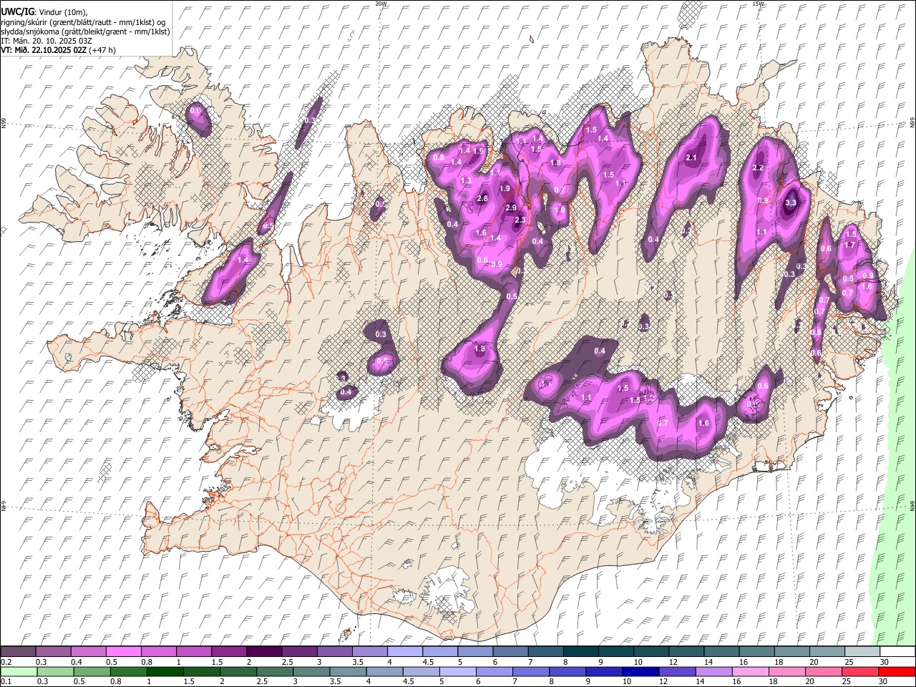Choose the 20 grey swatch in the upper row
The width and height of the screenshot is (916, 687).
pos(828,652)
